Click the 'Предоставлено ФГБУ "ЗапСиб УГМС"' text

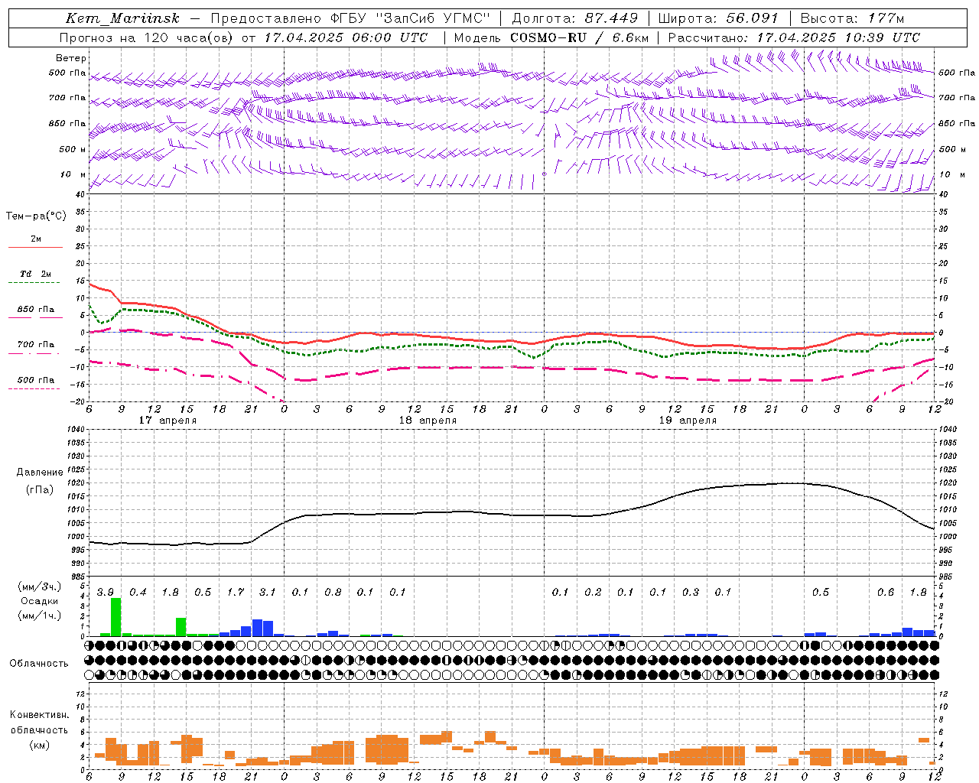[x=350, y=18]
